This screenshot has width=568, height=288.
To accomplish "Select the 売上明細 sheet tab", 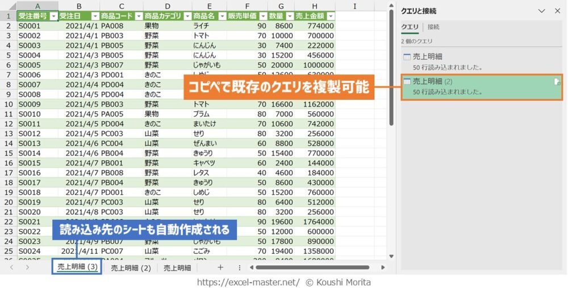I will coord(177,268).
